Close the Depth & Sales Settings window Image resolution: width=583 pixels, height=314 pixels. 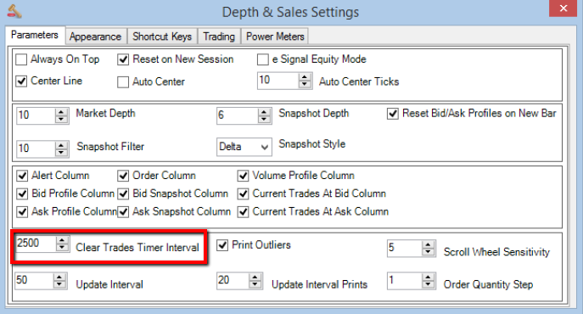point(563,8)
